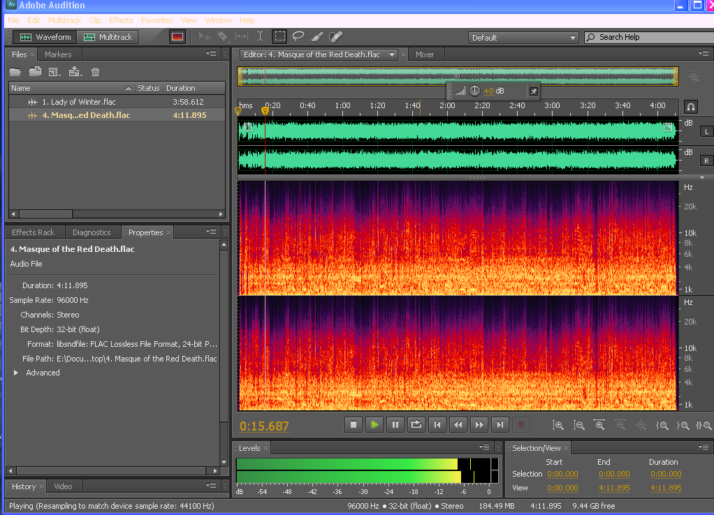The image size is (714, 515).
Task: Zoom out amplitude icon
Action: coord(578,426)
